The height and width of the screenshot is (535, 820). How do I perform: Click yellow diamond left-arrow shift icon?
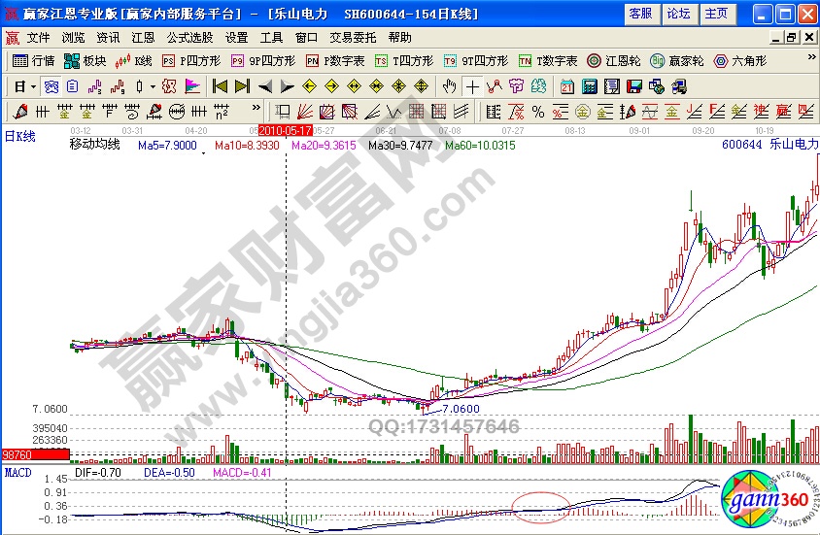point(310,86)
